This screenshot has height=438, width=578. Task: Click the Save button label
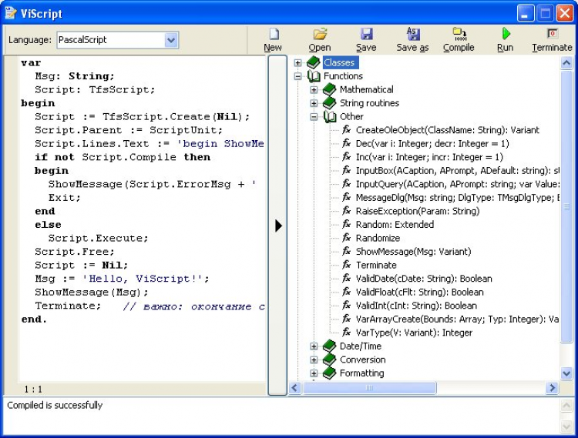click(366, 48)
